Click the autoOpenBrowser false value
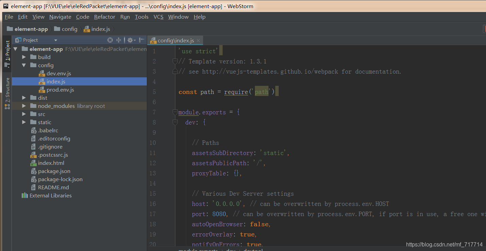This screenshot has width=486, height=251. 259,224
